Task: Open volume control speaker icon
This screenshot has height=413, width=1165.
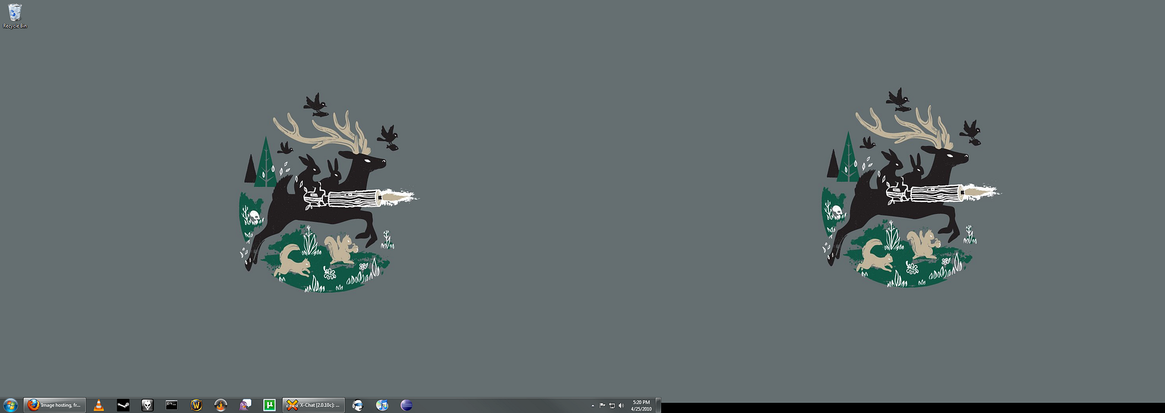Action: [621, 406]
